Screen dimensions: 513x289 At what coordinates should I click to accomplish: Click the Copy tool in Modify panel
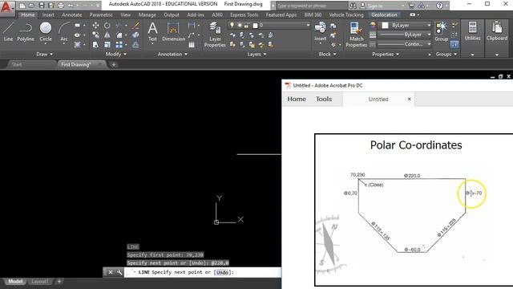pos(95,35)
